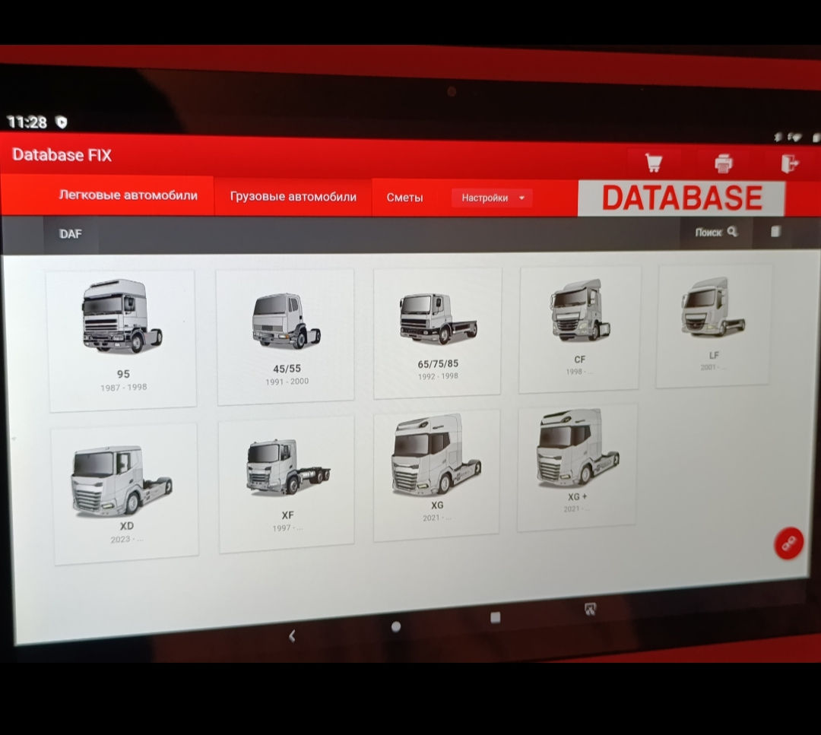
Task: Tap the screenshot icon in navigation bar
Action: click(590, 609)
